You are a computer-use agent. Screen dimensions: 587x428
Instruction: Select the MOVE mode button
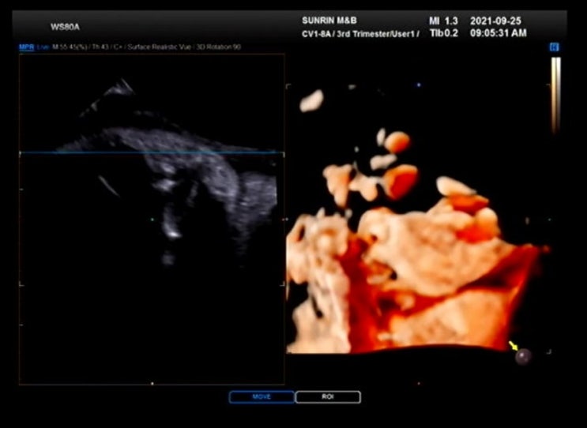[262, 397]
